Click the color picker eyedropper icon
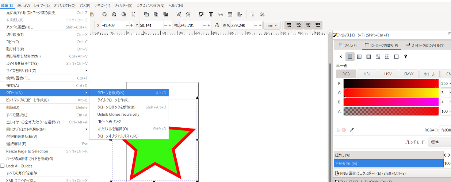This screenshot has width=451, height=182. point(352,130)
